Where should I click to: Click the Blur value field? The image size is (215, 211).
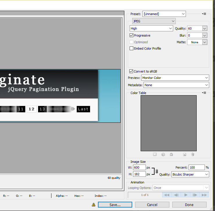click(195, 35)
